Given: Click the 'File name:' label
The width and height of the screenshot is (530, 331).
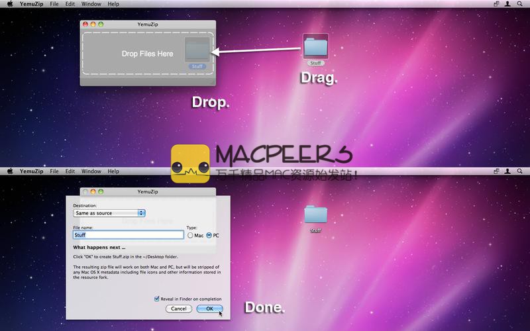Looking at the screenshot, I should pyautogui.click(x=83, y=227).
